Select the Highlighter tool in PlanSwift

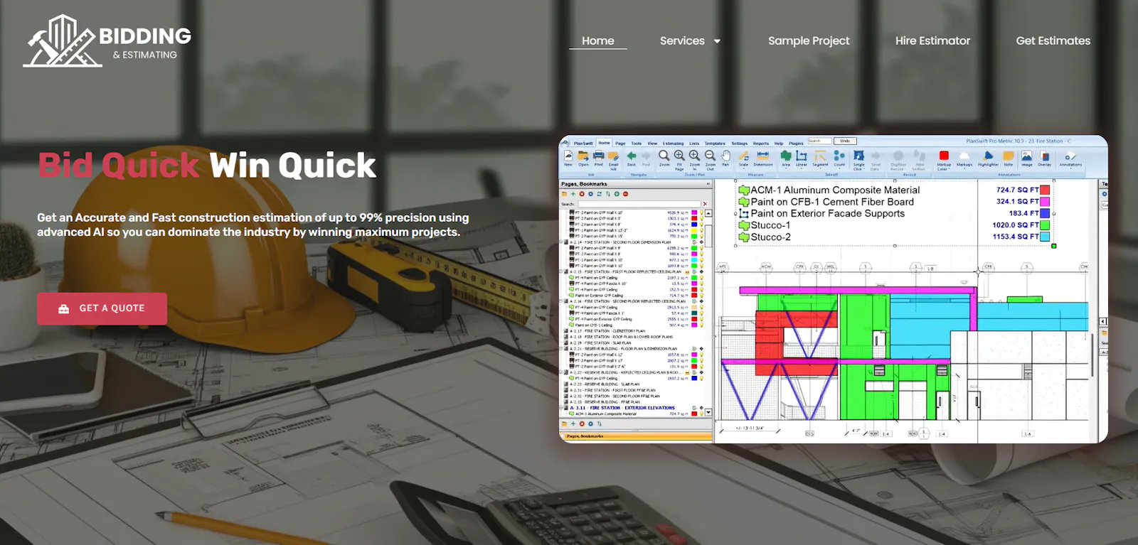coord(988,157)
